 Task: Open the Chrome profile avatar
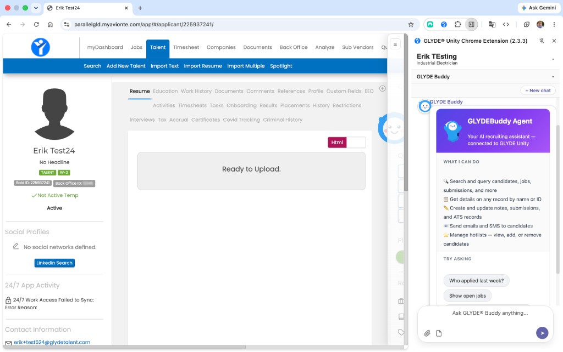point(540,24)
